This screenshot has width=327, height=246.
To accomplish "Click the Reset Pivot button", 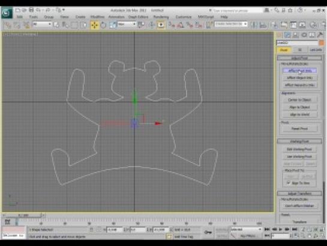I will (299, 129).
